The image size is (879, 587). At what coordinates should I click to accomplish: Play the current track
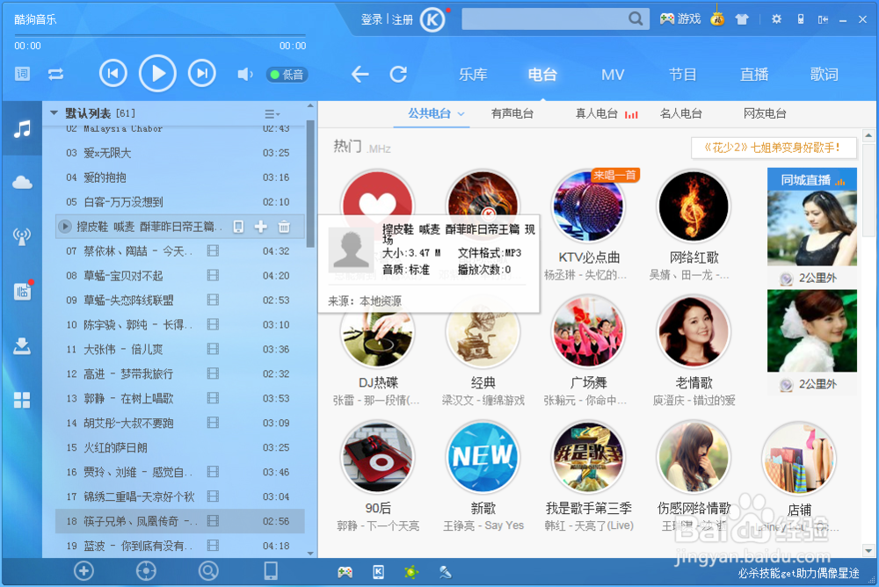point(157,74)
